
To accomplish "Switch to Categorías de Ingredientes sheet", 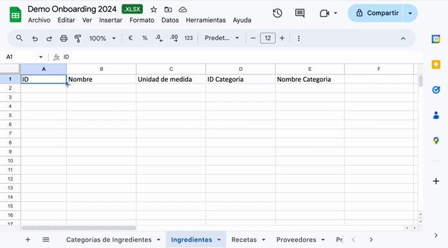I will point(109,240).
